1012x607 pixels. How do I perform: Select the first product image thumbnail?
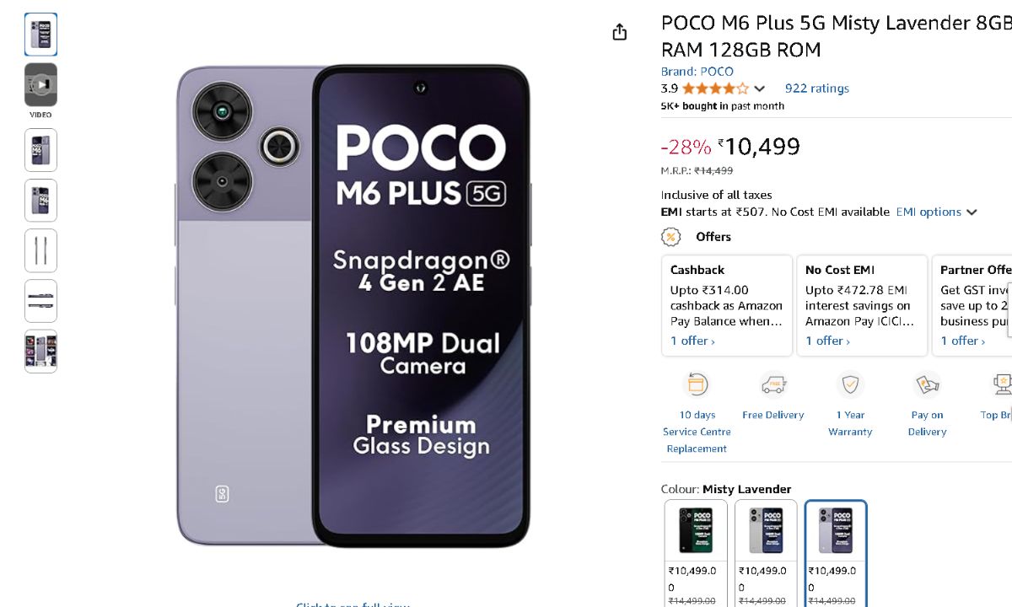tap(41, 35)
